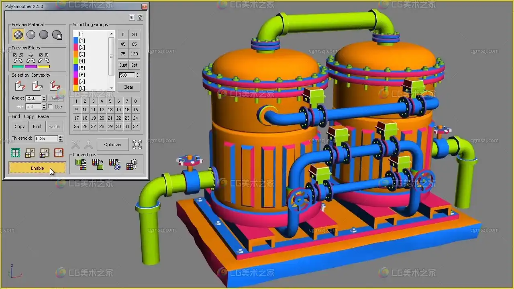Click the third colored grid icon with arrow
The image size is (514, 289).
click(44, 153)
